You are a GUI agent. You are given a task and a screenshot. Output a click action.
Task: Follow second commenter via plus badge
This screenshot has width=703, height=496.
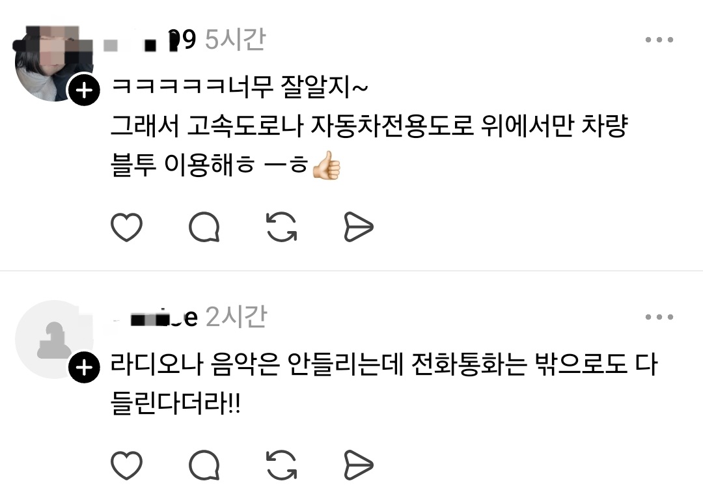tap(84, 368)
